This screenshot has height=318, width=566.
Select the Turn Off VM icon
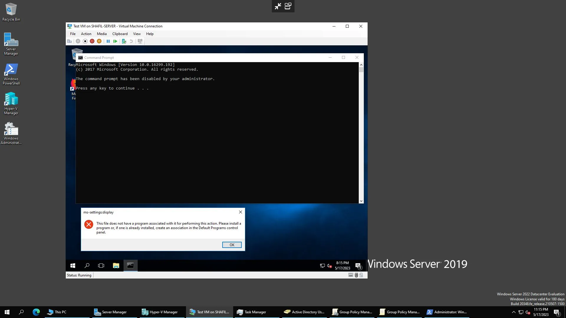[85, 41]
